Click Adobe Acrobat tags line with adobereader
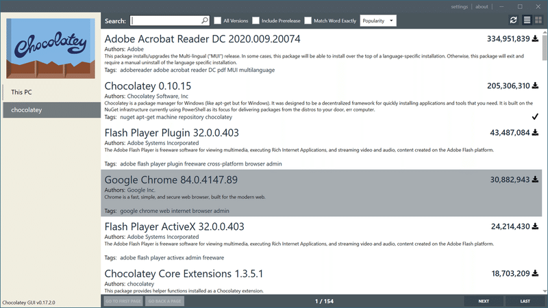548x308 pixels. point(190,70)
